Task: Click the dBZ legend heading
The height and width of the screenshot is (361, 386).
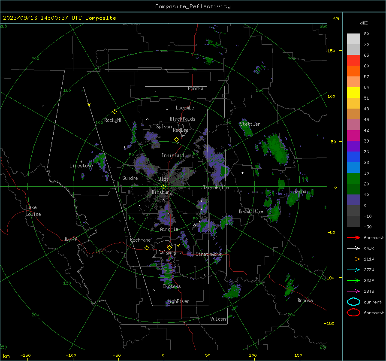Action: click(364, 23)
